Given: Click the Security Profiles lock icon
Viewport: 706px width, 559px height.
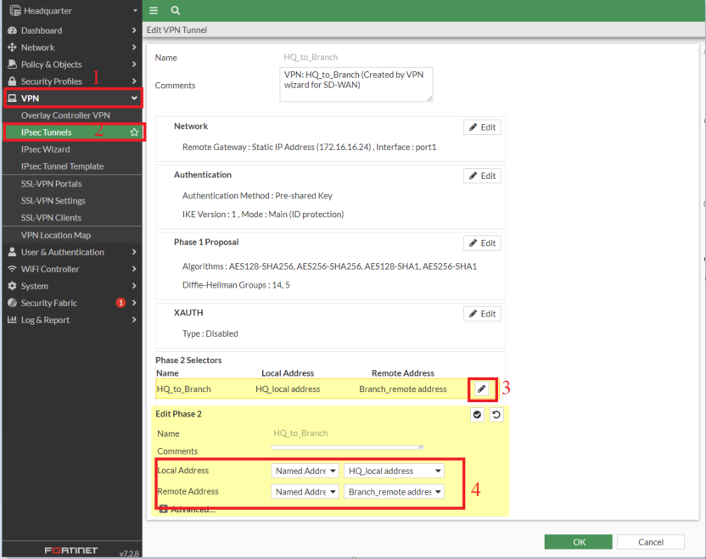Looking at the screenshot, I should click(x=12, y=81).
